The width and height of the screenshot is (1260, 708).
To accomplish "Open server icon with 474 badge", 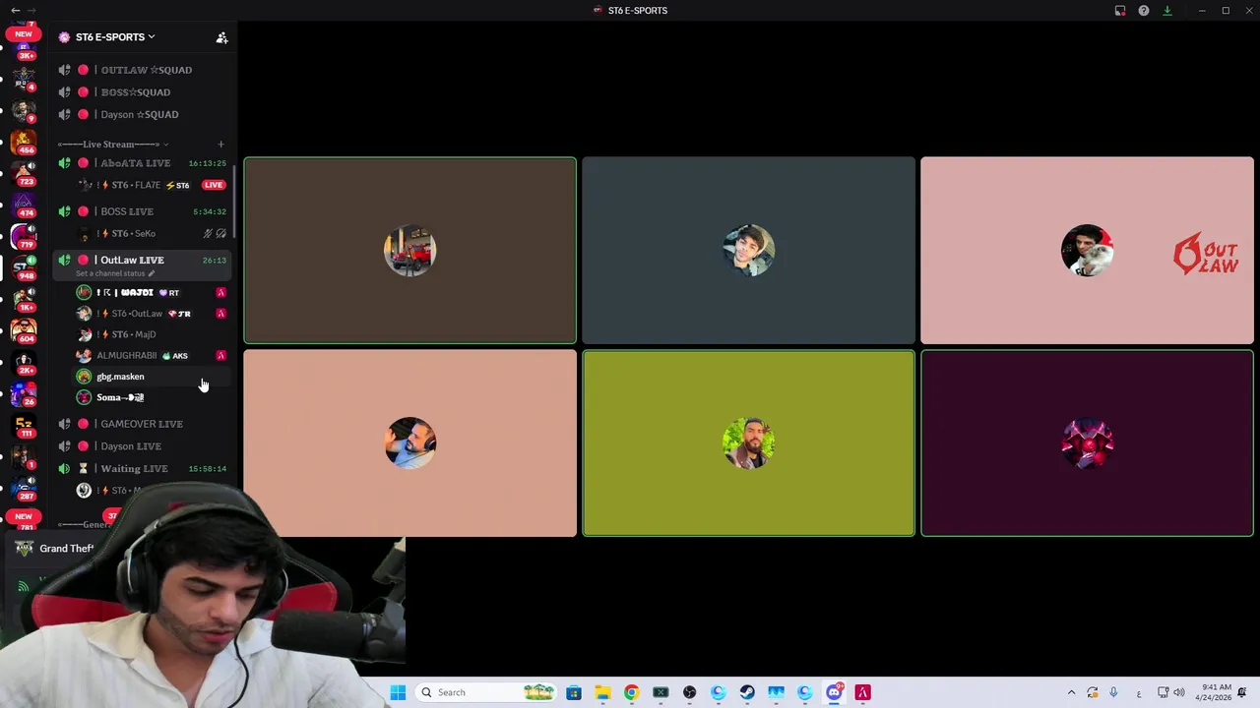I will tap(24, 204).
